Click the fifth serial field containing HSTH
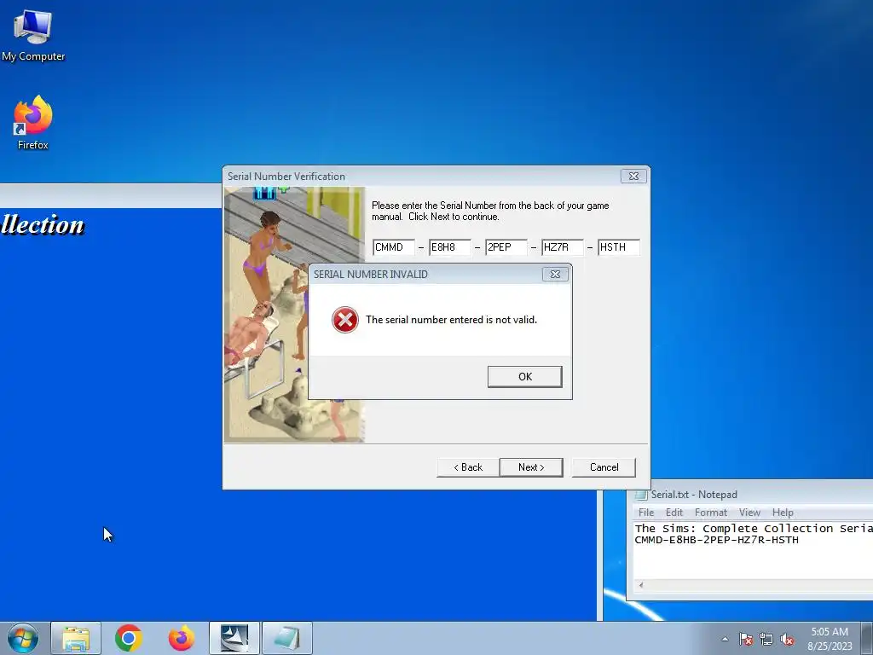This screenshot has height=655, width=873. click(619, 247)
